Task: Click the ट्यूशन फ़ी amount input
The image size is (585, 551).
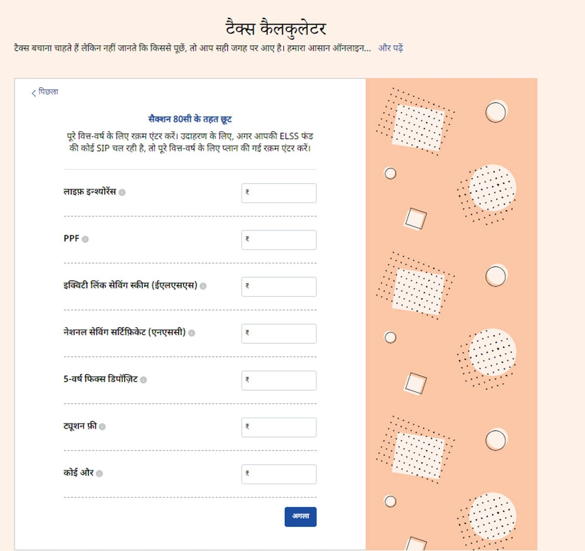Action: 279,427
